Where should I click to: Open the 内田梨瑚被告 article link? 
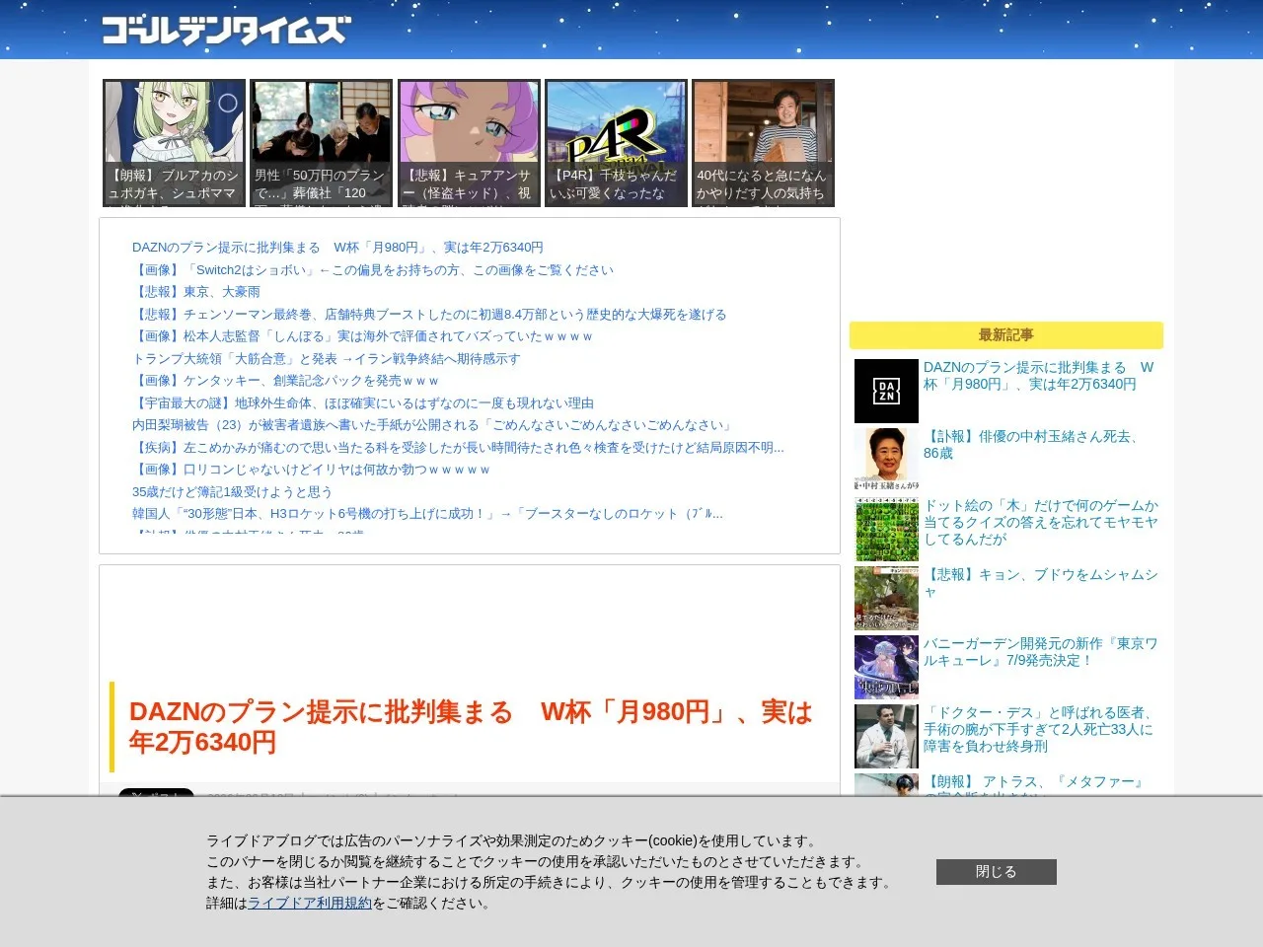[x=434, y=425]
